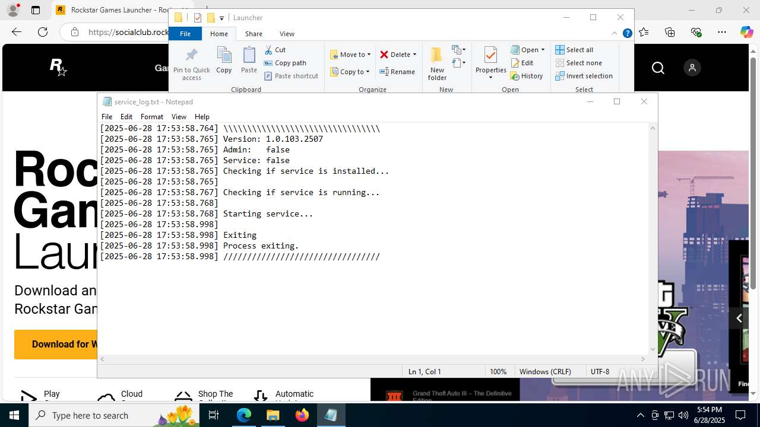Click History in the Open group

pyautogui.click(x=527, y=76)
